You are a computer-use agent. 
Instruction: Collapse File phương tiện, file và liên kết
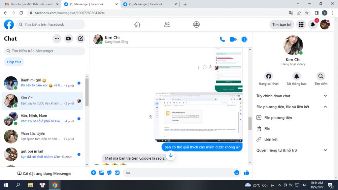tap(325, 107)
